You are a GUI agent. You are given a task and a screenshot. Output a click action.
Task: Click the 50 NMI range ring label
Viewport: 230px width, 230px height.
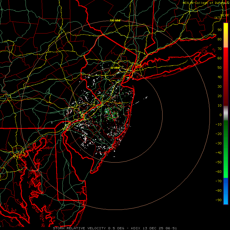click(115, 68)
